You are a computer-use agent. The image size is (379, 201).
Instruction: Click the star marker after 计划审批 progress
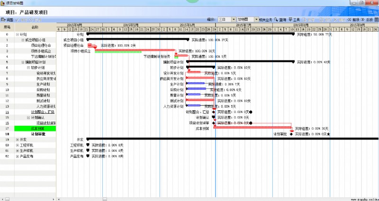[x=328, y=134]
